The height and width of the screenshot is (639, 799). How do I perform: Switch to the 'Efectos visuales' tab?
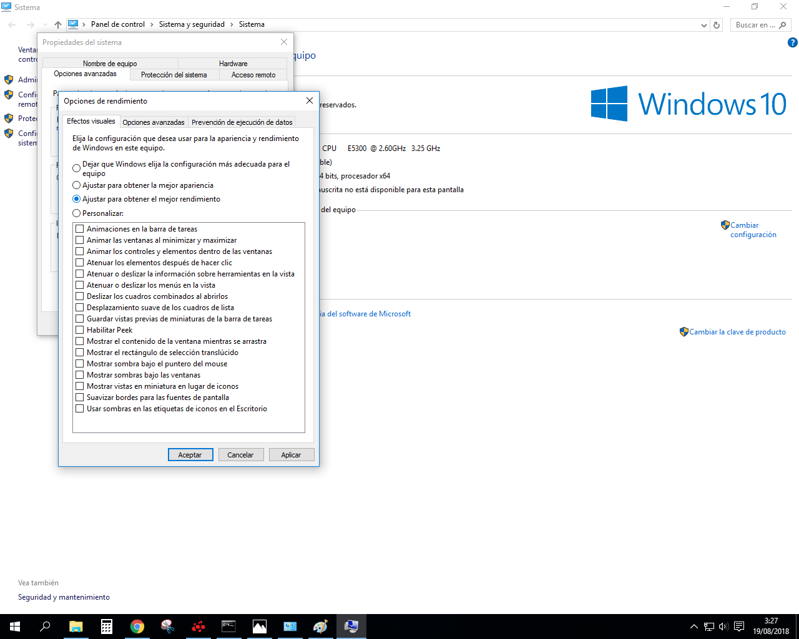pos(91,121)
